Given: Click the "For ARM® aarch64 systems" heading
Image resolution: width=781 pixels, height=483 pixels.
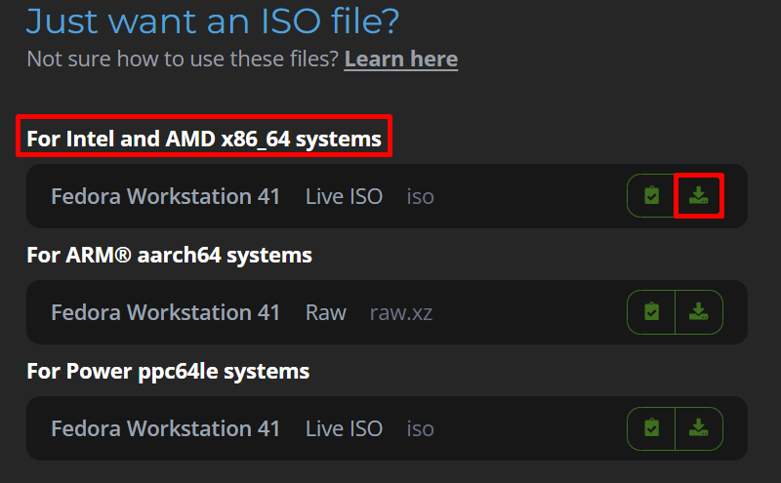Looking at the screenshot, I should click(169, 255).
